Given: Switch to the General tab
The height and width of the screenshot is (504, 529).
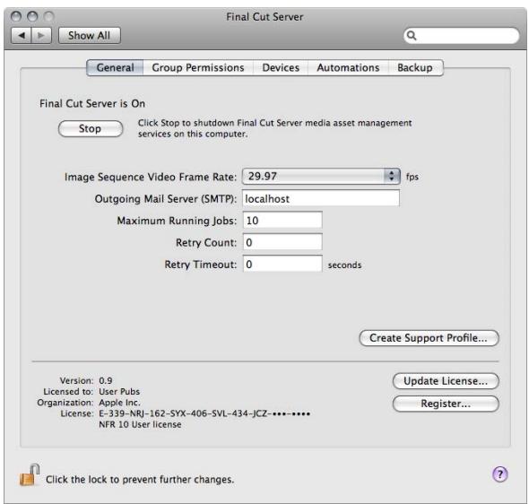Looking at the screenshot, I should [x=115, y=68].
